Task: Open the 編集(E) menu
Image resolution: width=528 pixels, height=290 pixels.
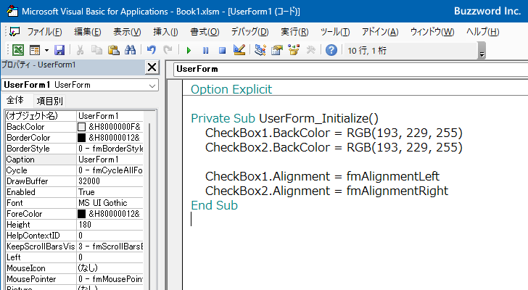Action: [88, 32]
